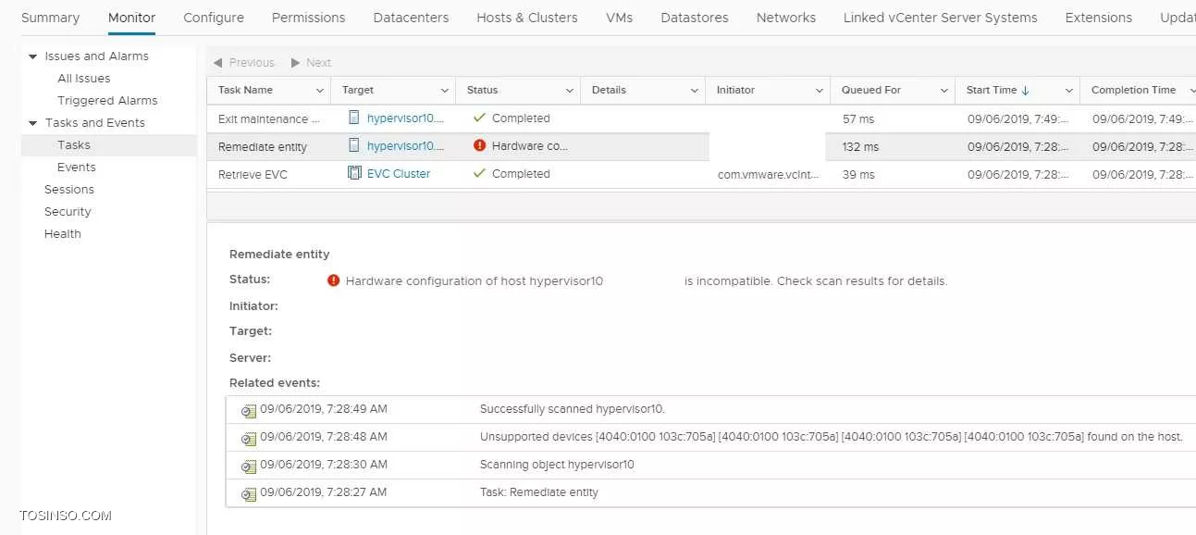Click 'Task: Remediate entity' event
1196x535 pixels.
point(539,492)
